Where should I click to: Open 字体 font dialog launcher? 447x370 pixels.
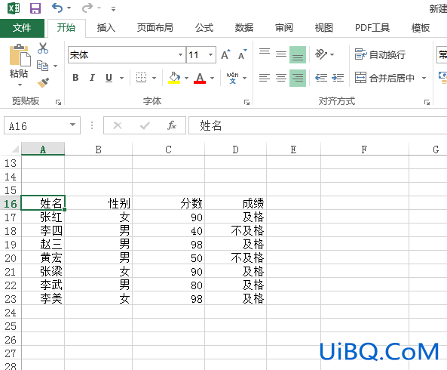coord(247,102)
